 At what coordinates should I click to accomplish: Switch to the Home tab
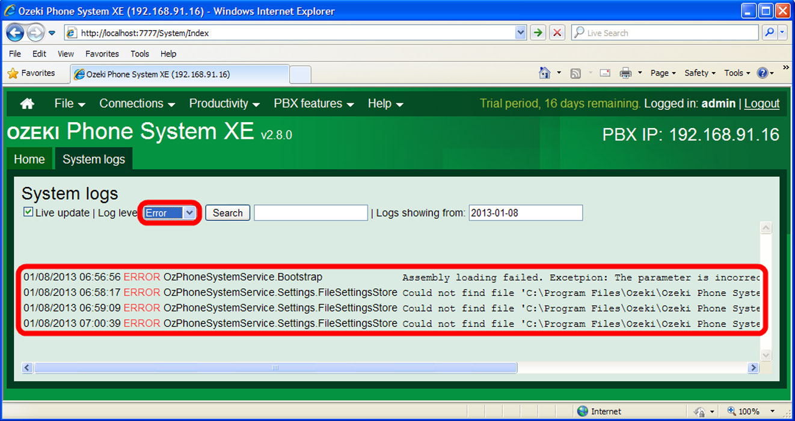click(29, 159)
